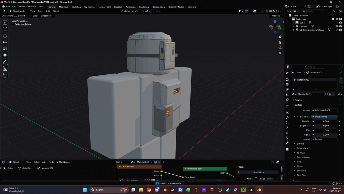Toggle the camera view icon
The height and width of the screenshot is (194, 344).
coord(280,48)
